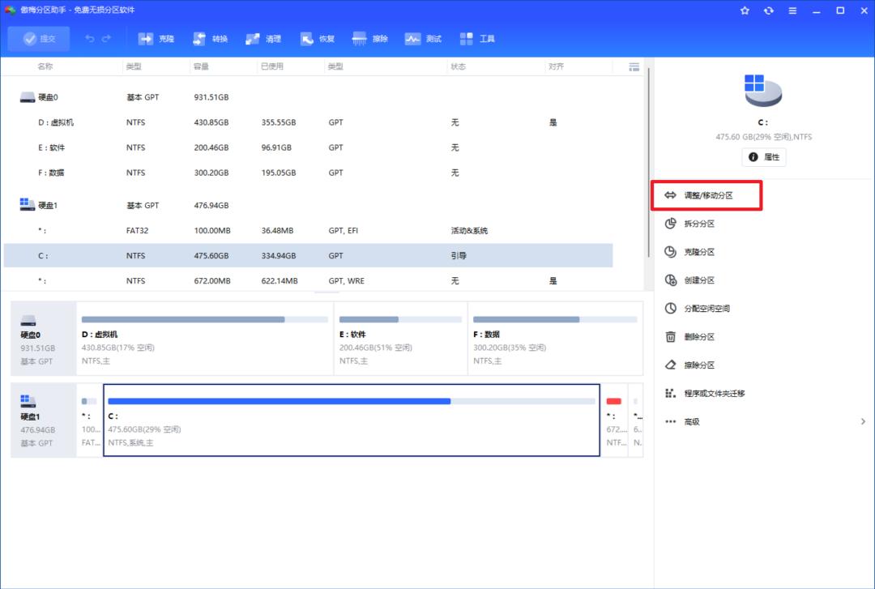Select the 擦除 (Wipe) toolbar icon
Screen dimensions: 875x589
point(370,39)
